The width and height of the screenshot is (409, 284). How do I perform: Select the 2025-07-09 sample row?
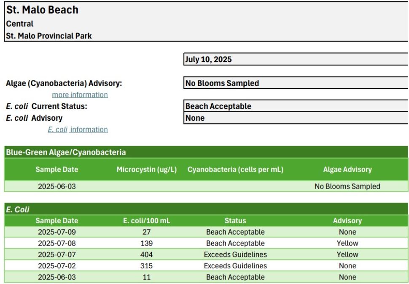pyautogui.click(x=56, y=232)
